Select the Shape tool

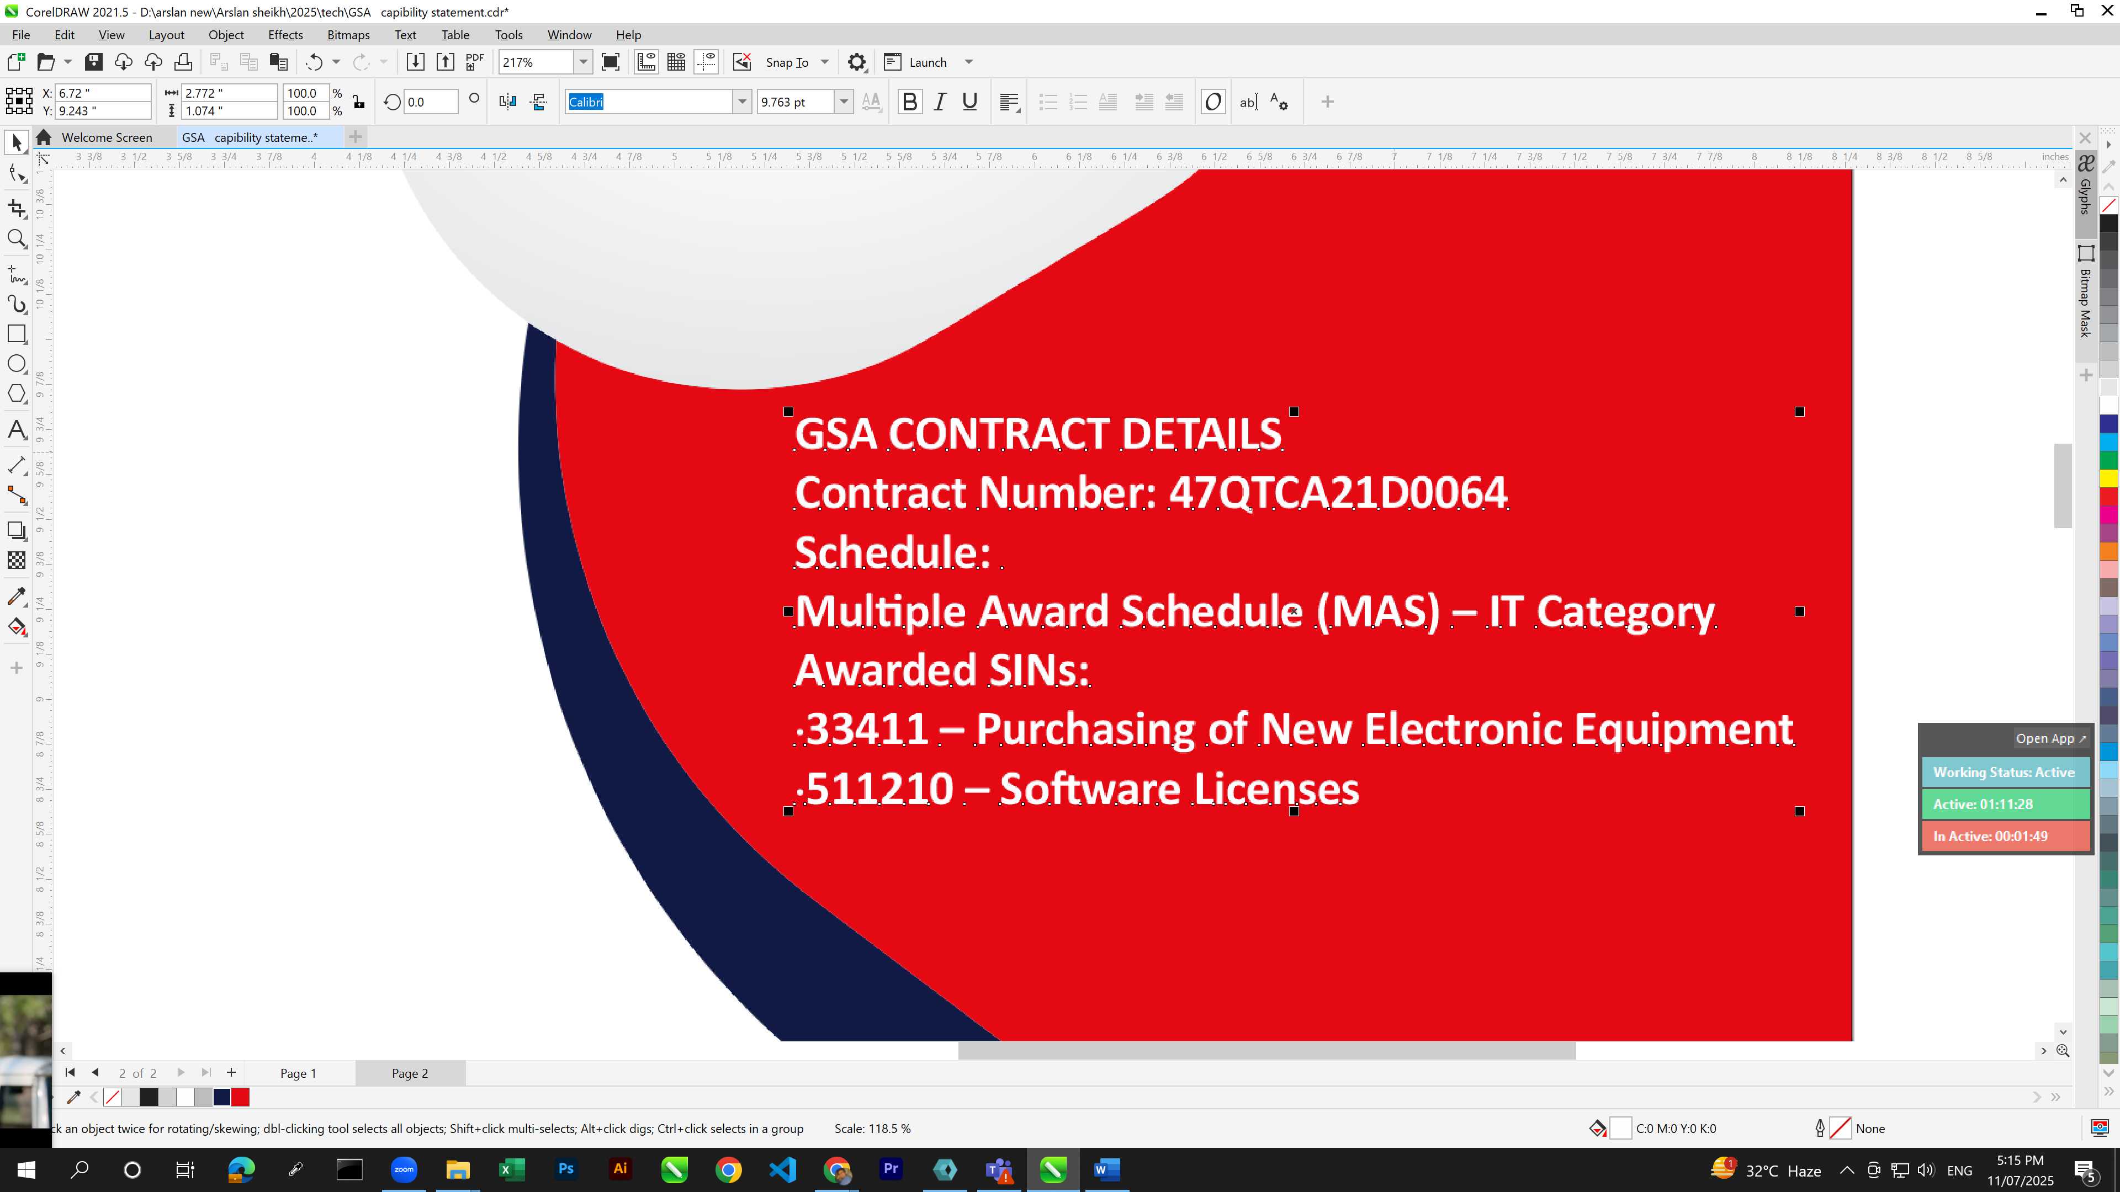17,174
